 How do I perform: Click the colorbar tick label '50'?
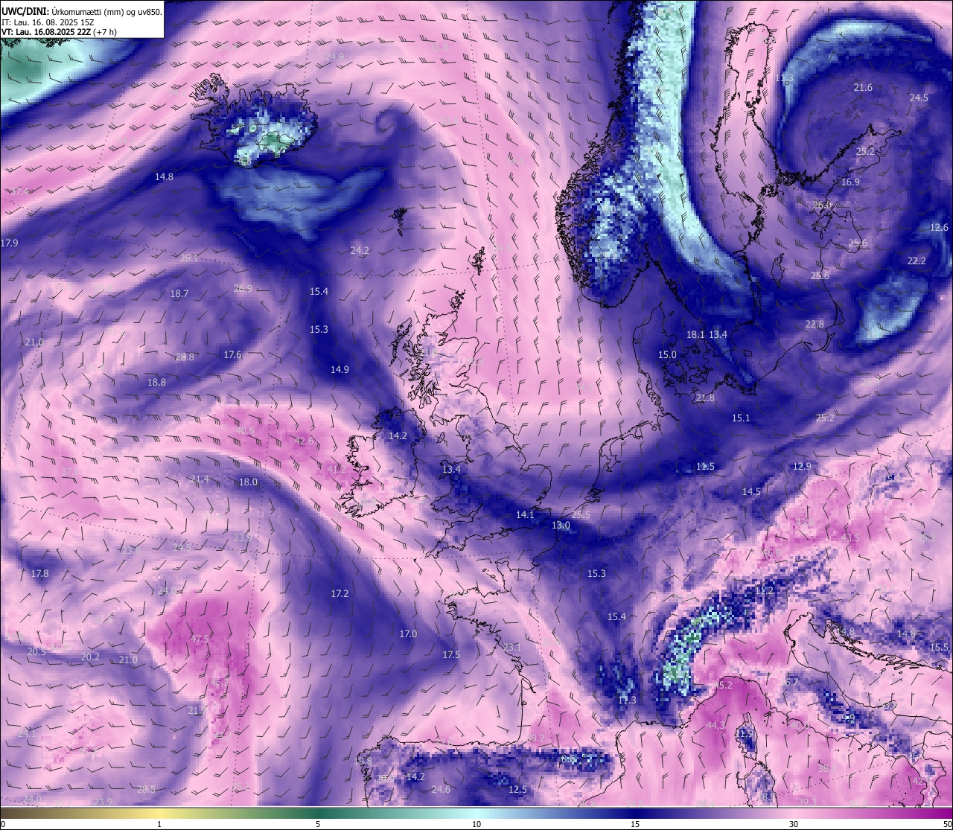[947, 824]
